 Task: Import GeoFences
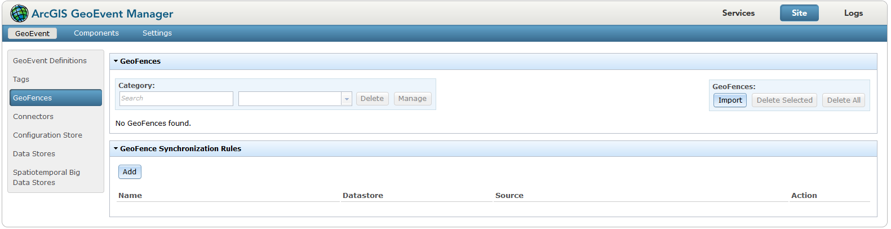click(x=730, y=100)
